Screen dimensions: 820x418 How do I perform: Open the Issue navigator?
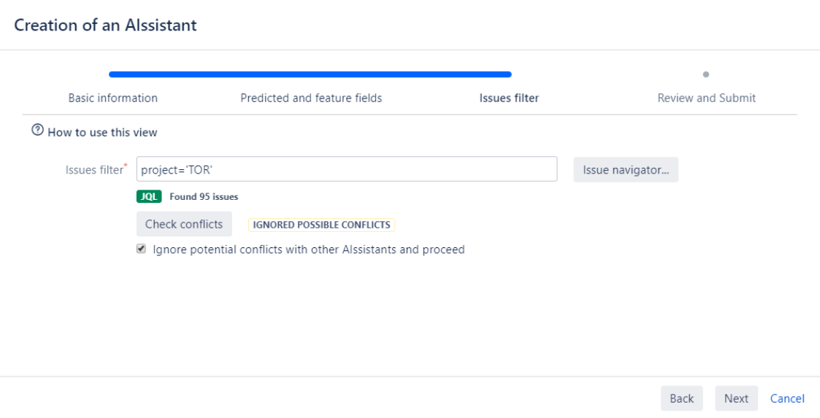(626, 170)
